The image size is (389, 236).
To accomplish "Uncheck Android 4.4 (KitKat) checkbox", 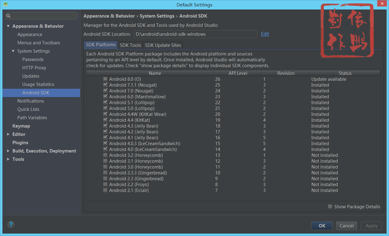I will [105, 120].
